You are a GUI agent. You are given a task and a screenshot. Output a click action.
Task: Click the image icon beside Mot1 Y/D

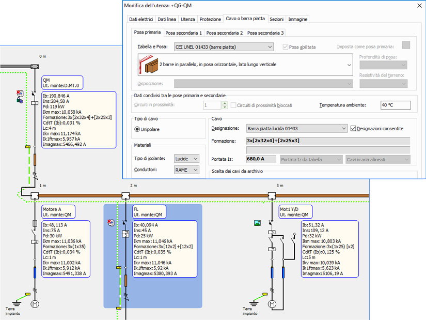point(257,223)
